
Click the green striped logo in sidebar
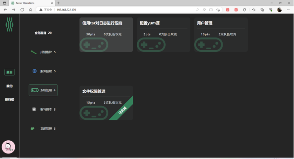tap(9, 25)
